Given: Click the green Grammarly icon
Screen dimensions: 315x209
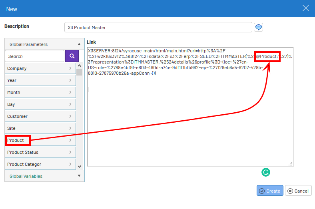Looking at the screenshot, I should 266,172.
